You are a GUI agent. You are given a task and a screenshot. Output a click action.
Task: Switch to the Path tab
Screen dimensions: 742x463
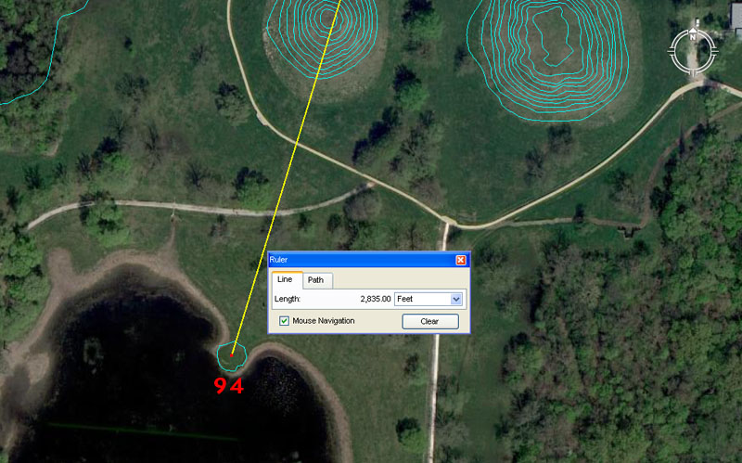pyautogui.click(x=316, y=280)
